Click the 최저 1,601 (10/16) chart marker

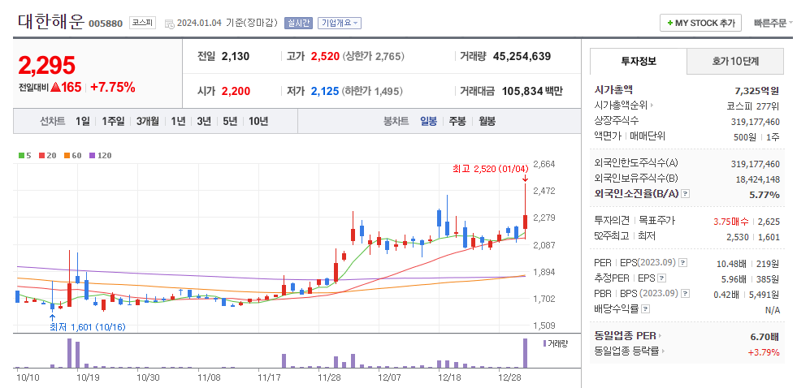(87, 327)
